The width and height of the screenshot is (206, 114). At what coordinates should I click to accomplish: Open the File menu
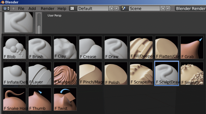[21, 8]
